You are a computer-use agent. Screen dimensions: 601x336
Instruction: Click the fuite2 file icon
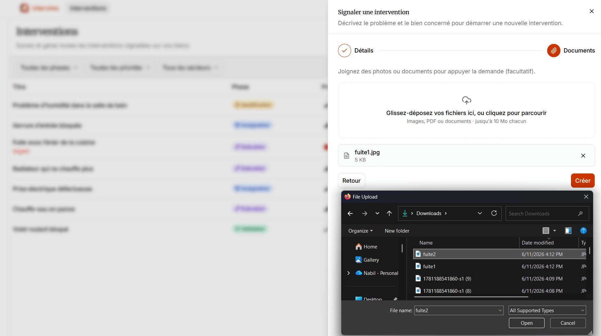click(418, 254)
